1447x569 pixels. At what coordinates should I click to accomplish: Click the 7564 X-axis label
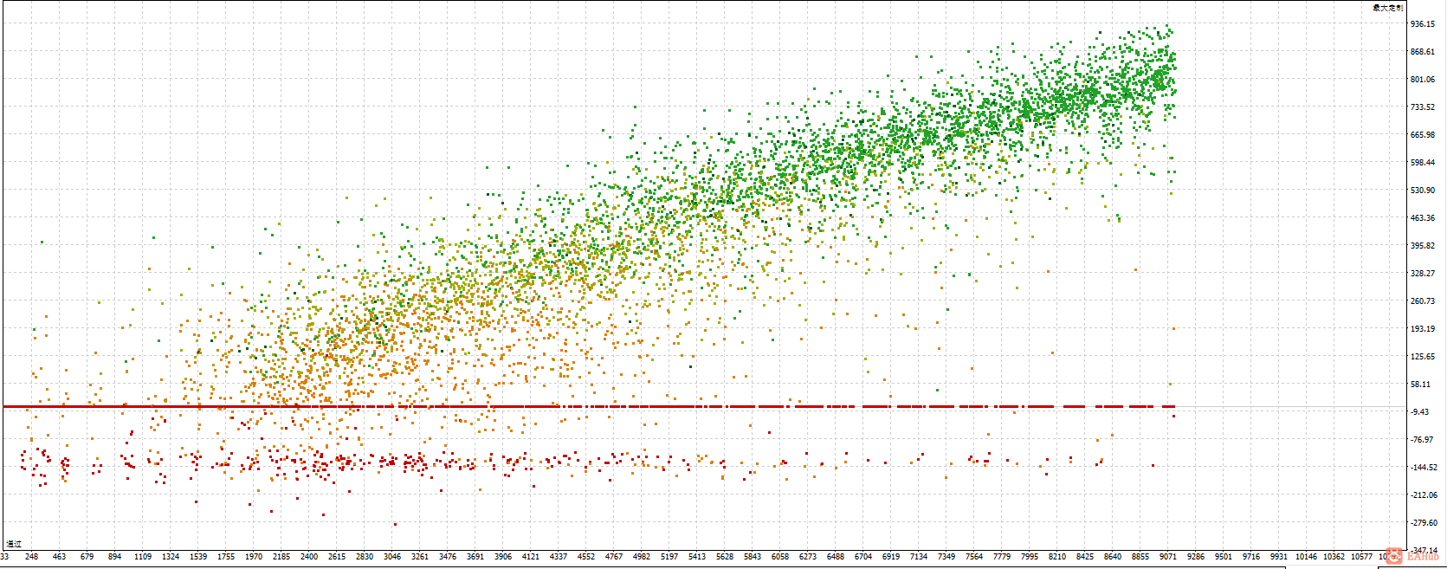[x=974, y=557]
